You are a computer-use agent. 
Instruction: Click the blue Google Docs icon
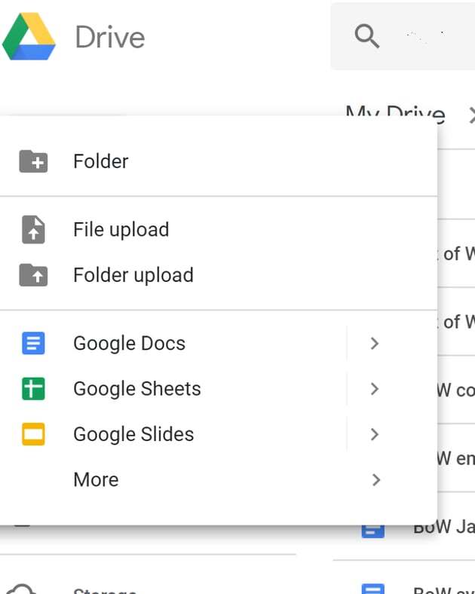[x=33, y=344]
